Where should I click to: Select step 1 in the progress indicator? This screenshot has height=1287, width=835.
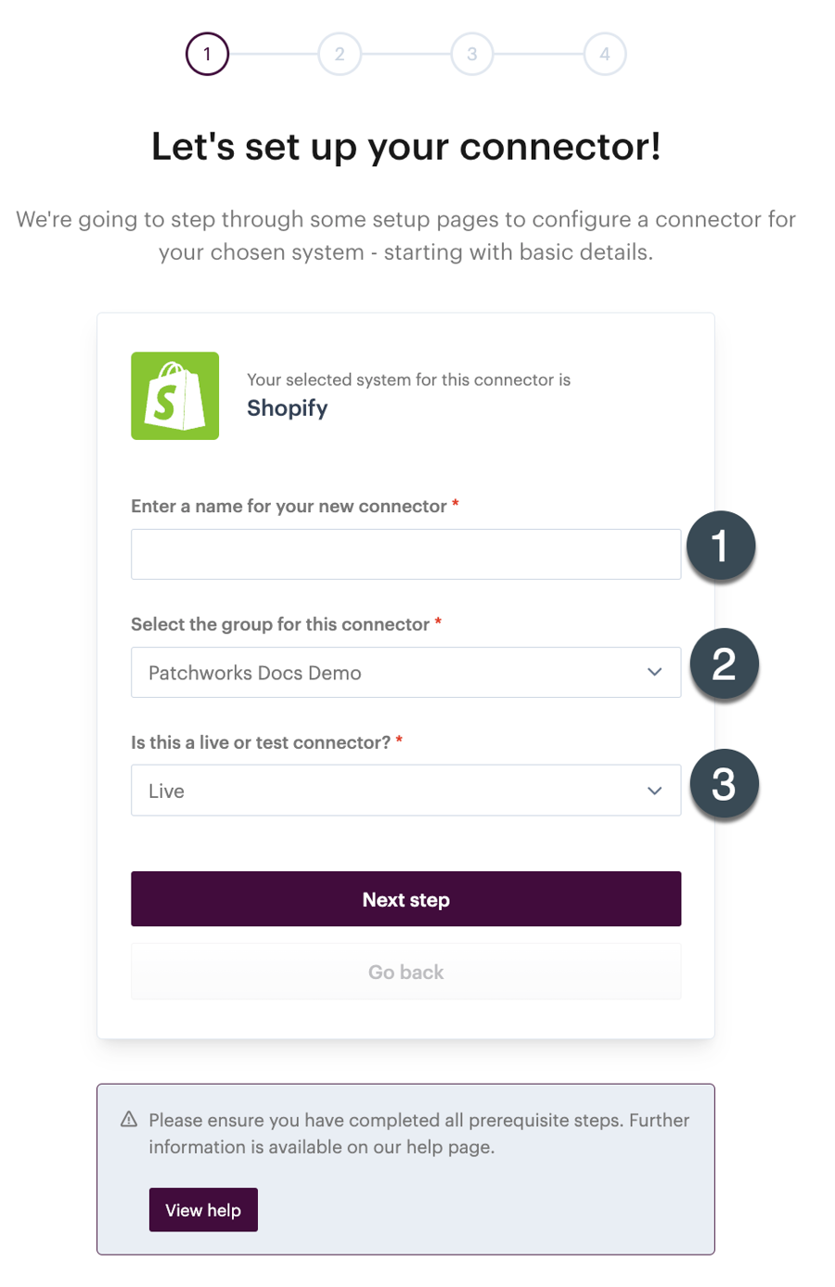click(x=207, y=54)
